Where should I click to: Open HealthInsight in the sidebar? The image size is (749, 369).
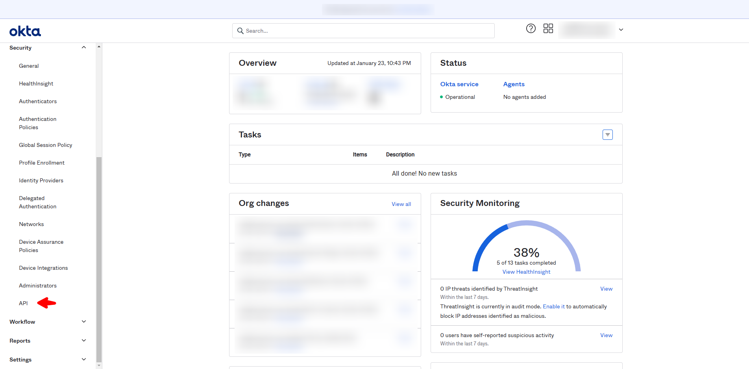click(36, 83)
